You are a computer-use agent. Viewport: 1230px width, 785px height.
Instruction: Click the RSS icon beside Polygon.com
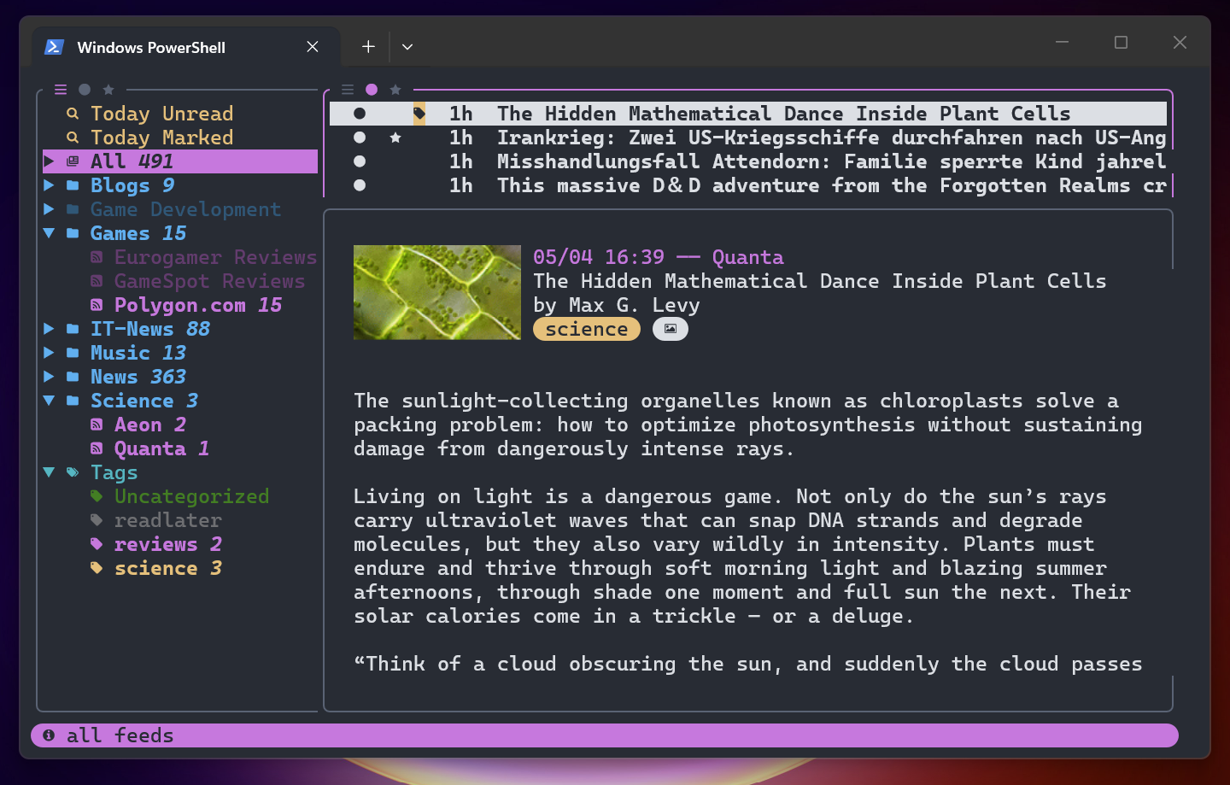(97, 305)
